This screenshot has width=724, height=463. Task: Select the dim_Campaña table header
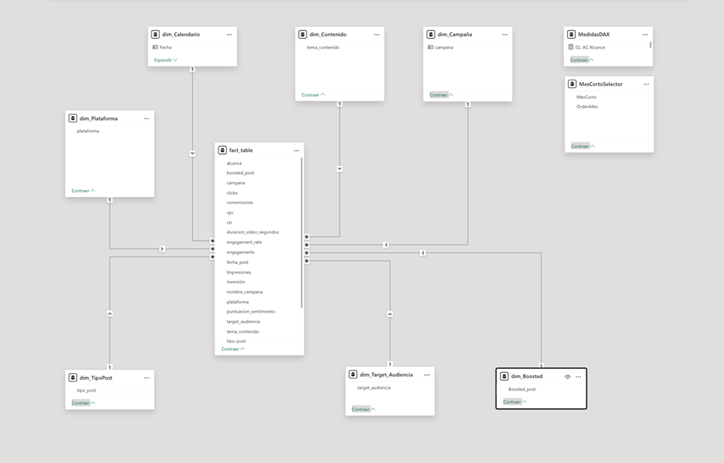[x=455, y=34]
